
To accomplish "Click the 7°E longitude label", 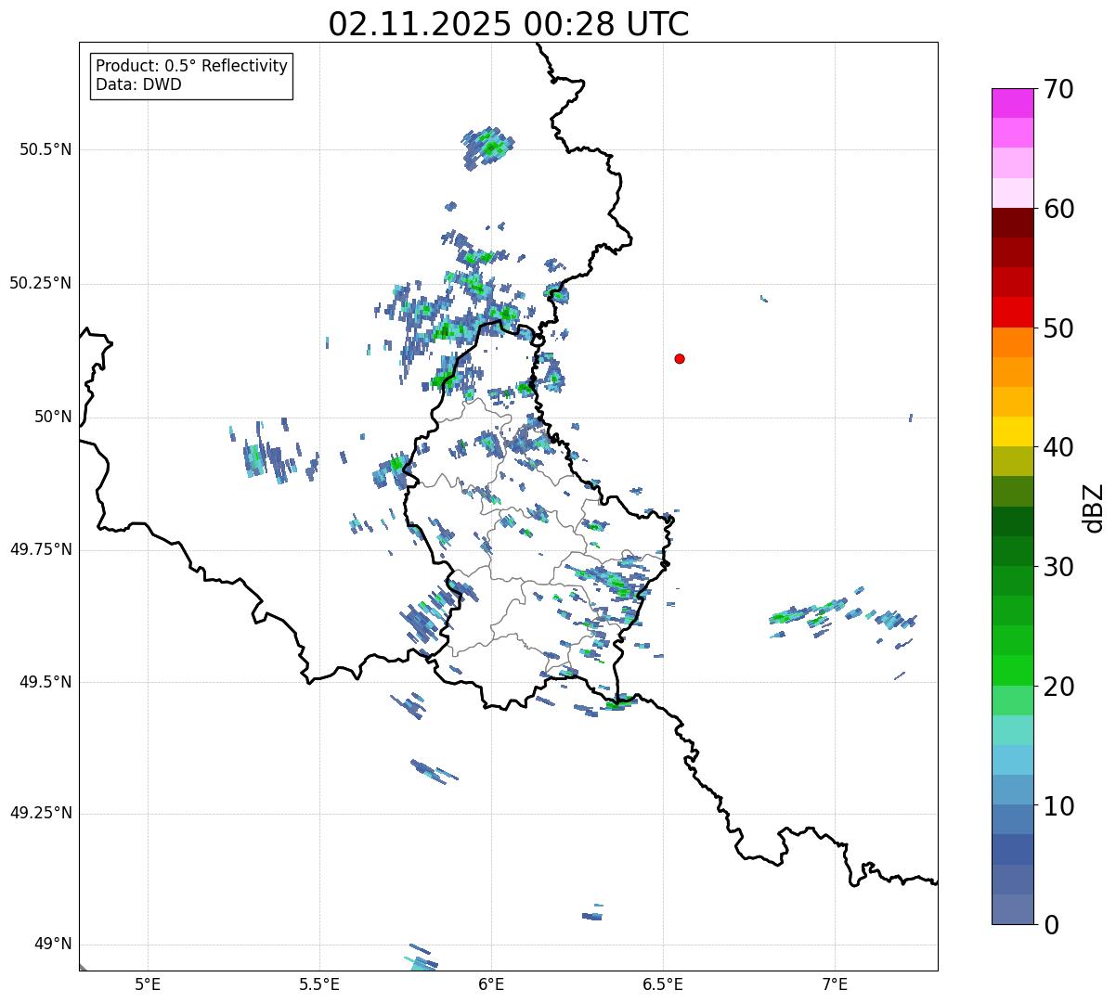I will [835, 984].
